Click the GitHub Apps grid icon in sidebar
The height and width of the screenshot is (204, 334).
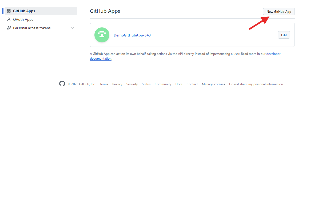[9, 11]
